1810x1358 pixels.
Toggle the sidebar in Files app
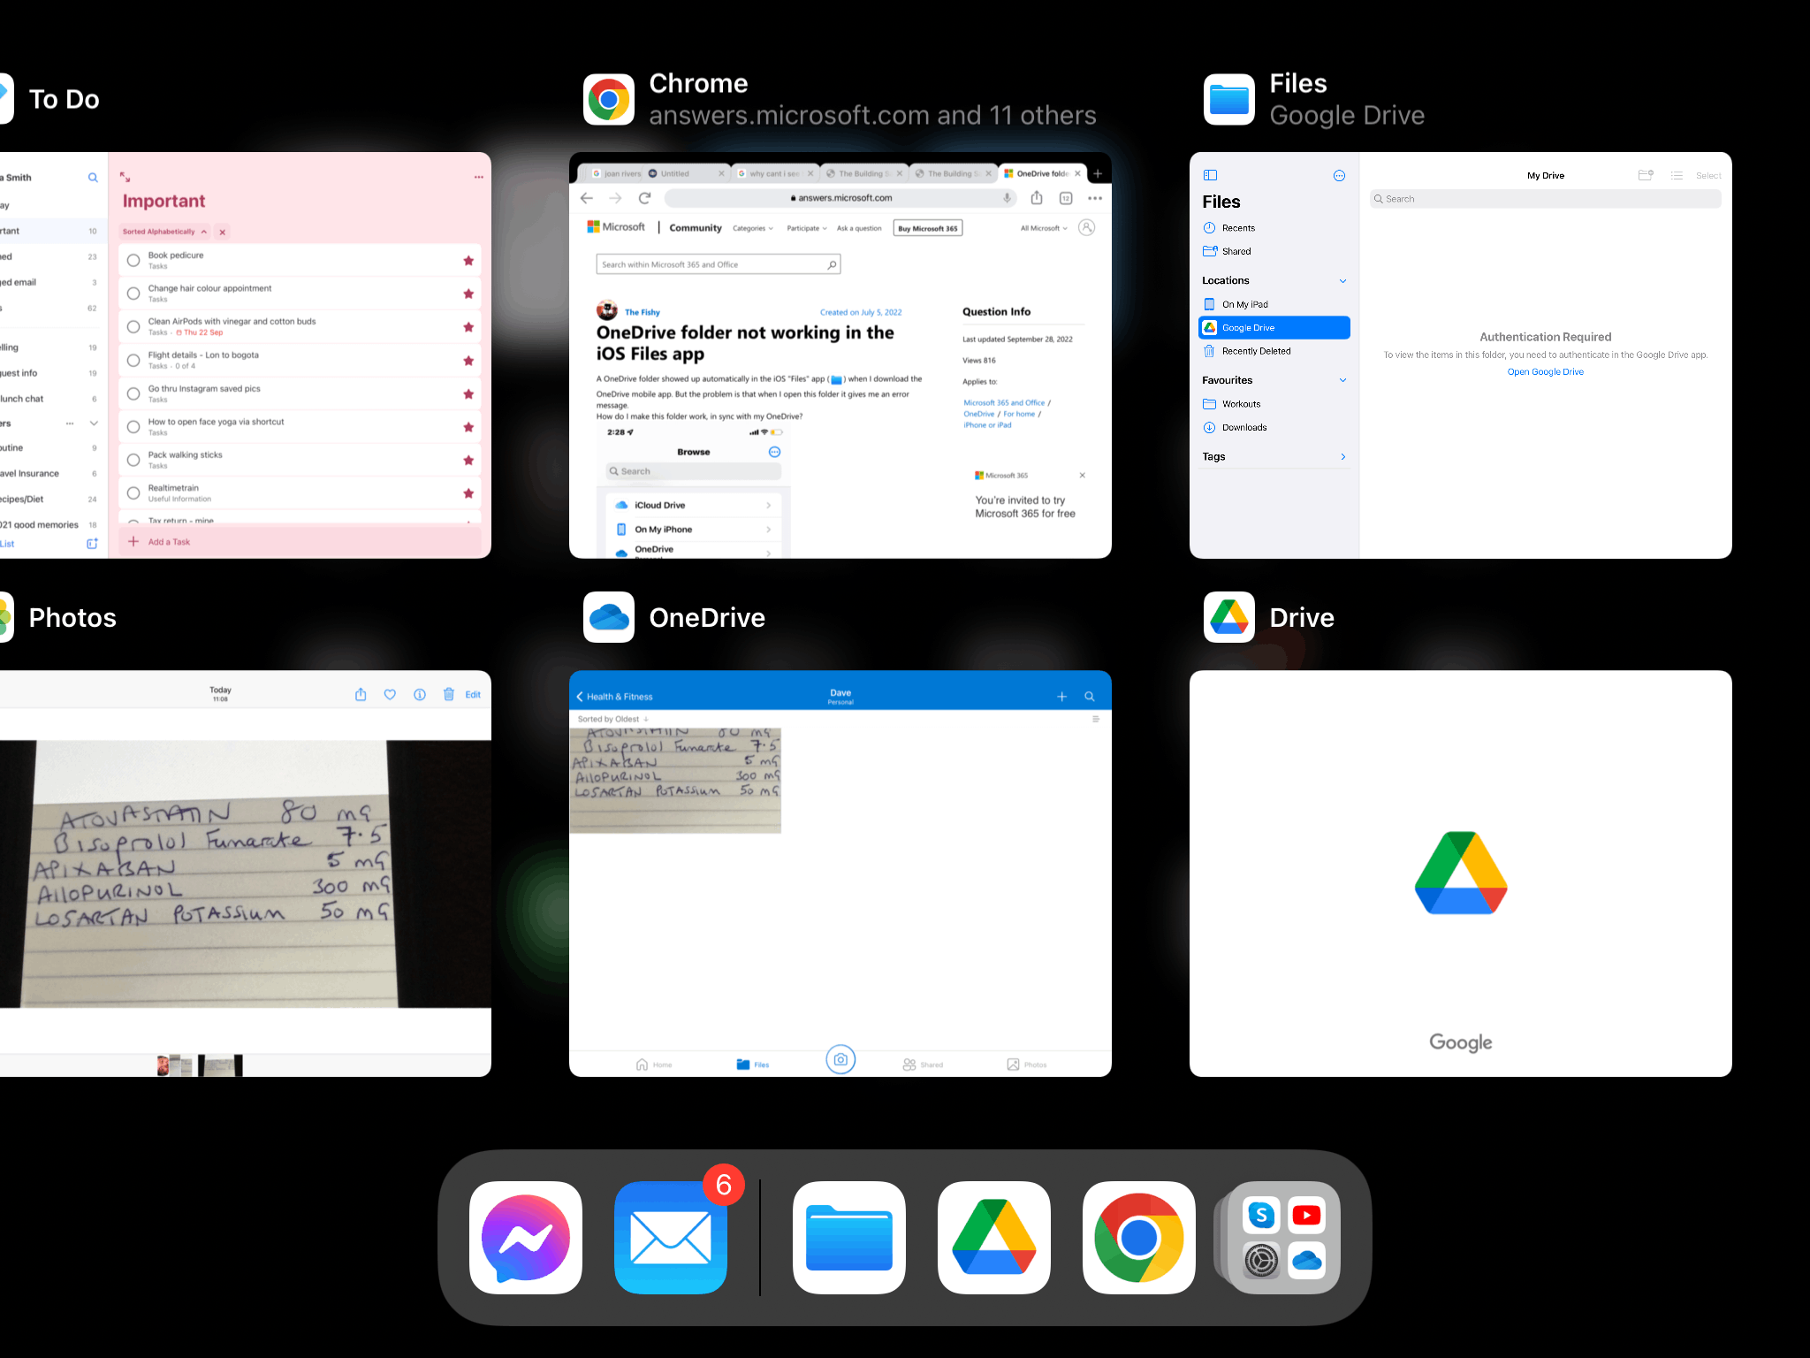pos(1211,176)
